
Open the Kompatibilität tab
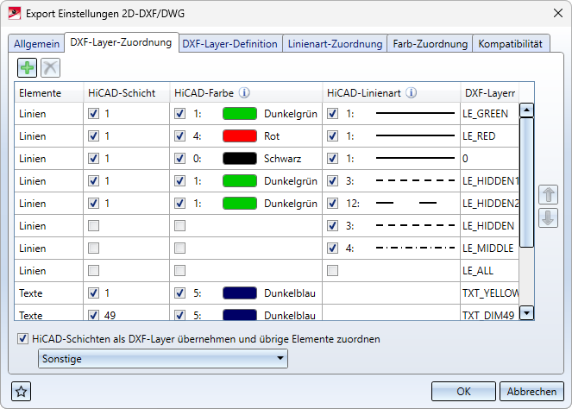(x=511, y=44)
